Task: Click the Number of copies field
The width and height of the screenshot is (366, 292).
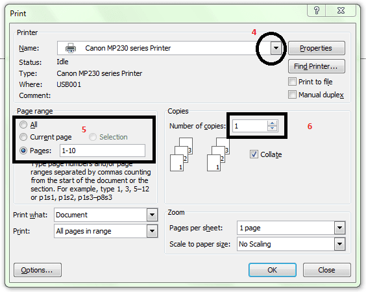Action: [x=250, y=126]
